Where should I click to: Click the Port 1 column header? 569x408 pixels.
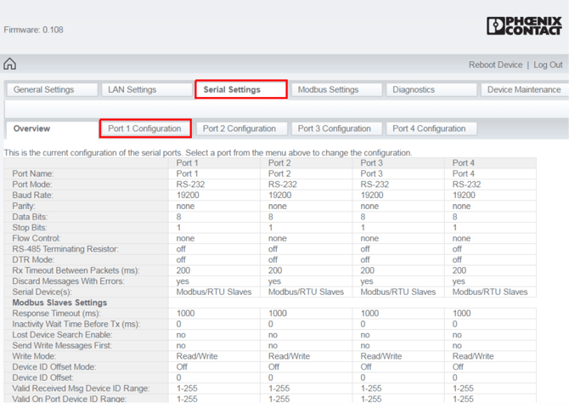pyautogui.click(x=188, y=163)
